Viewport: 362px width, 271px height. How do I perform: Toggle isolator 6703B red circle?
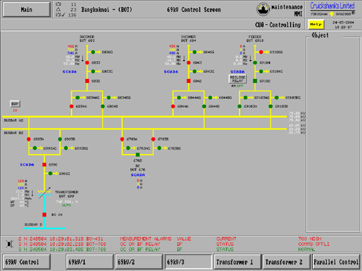coord(153,139)
